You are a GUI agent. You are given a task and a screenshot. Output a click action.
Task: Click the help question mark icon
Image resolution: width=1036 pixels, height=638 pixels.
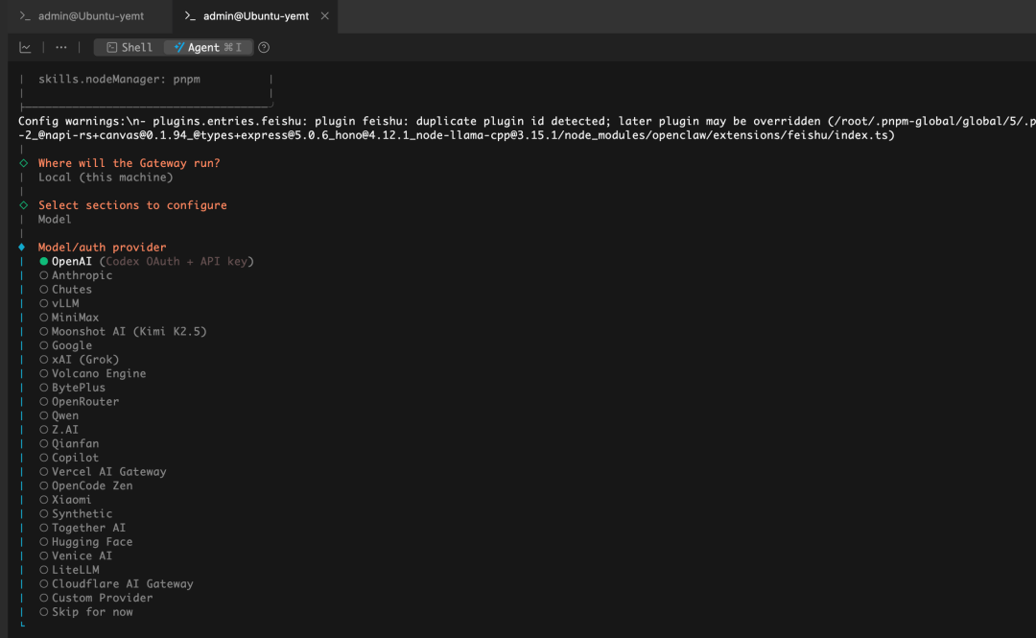point(263,46)
